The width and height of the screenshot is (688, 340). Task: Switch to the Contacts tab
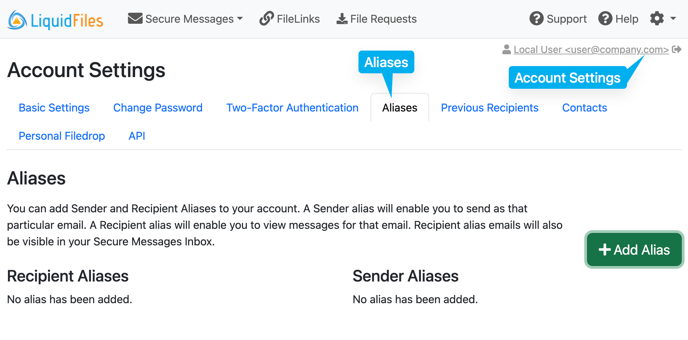pyautogui.click(x=584, y=108)
